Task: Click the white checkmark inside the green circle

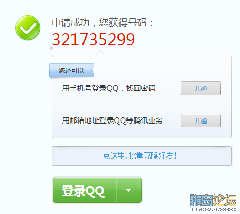Action: 28,28
